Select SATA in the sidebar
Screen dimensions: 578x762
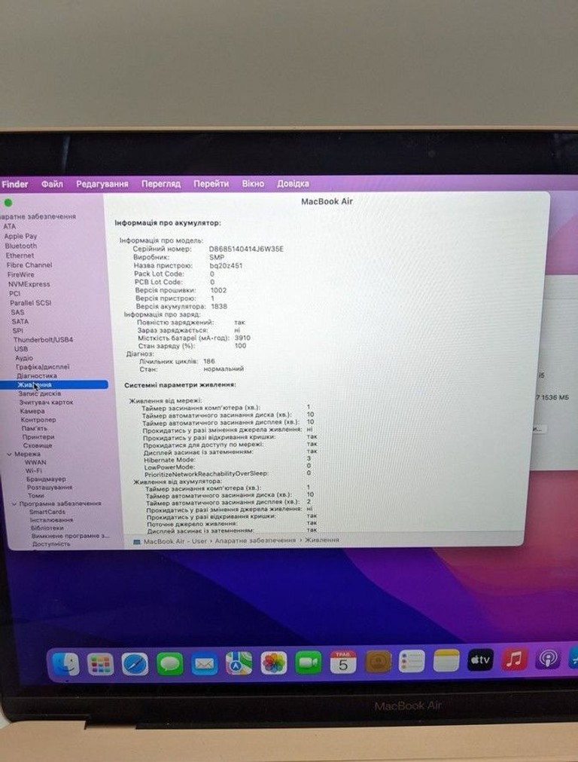point(20,321)
